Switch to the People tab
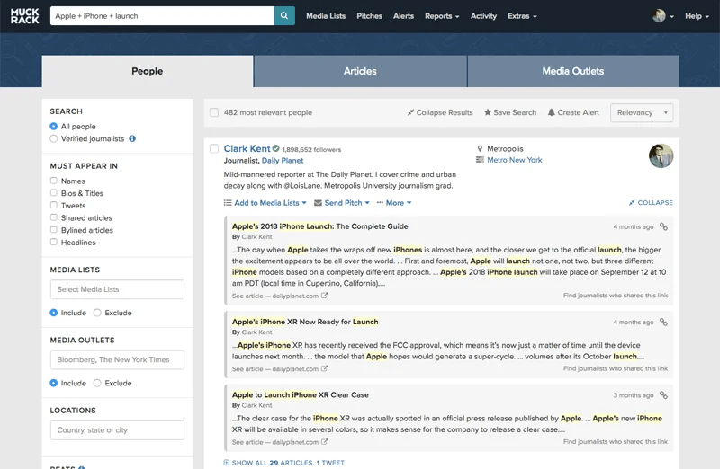Image resolution: width=720 pixels, height=469 pixels. pyautogui.click(x=148, y=72)
